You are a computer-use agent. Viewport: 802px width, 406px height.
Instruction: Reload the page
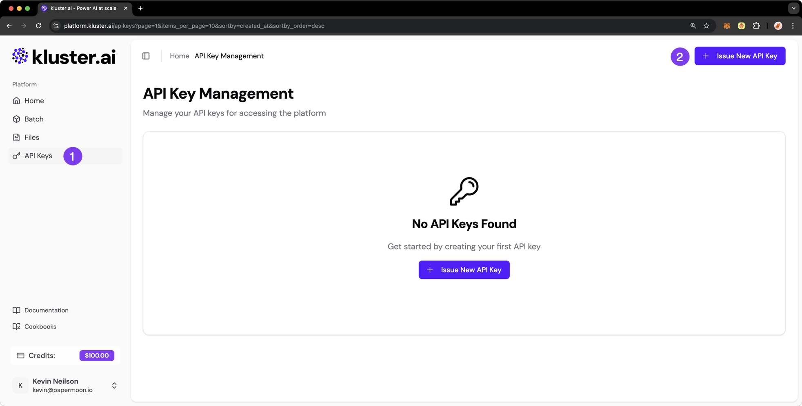38,26
